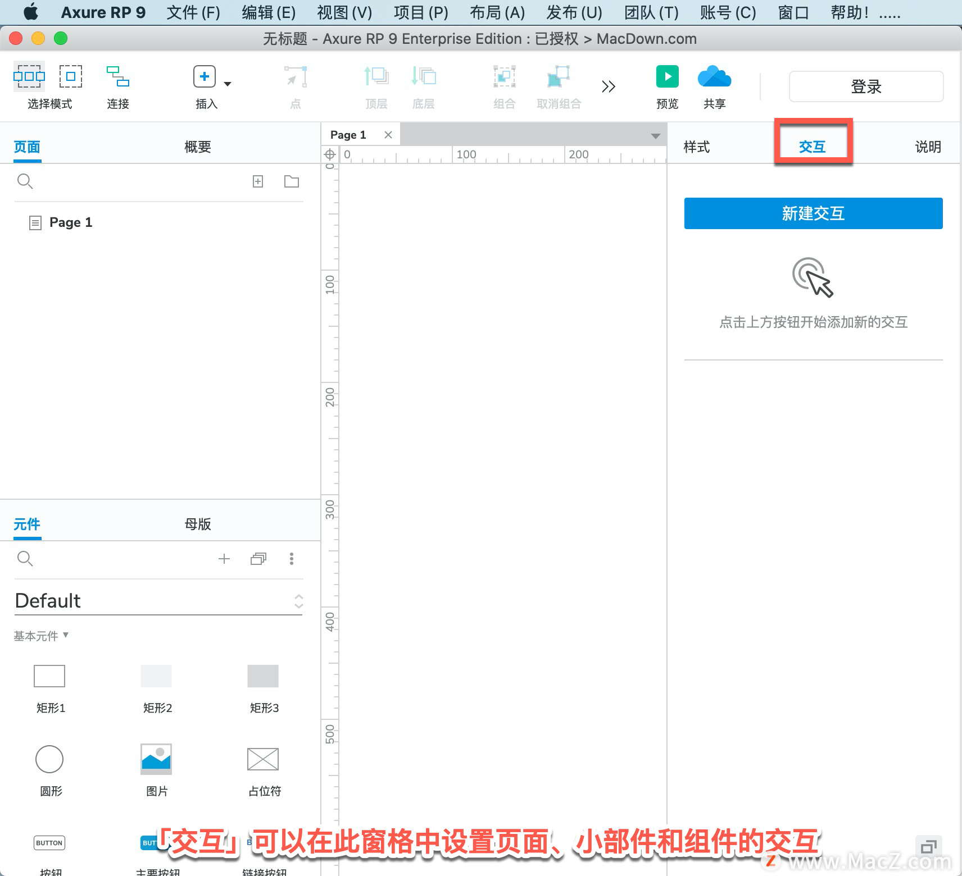The width and height of the screenshot is (962, 876).
Task: Open the 项目 (P) menu
Action: (421, 12)
